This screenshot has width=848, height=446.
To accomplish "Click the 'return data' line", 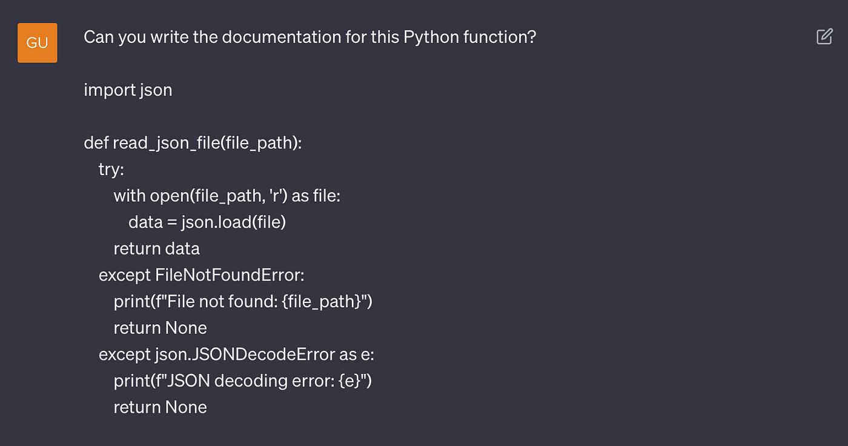I will tap(156, 249).
